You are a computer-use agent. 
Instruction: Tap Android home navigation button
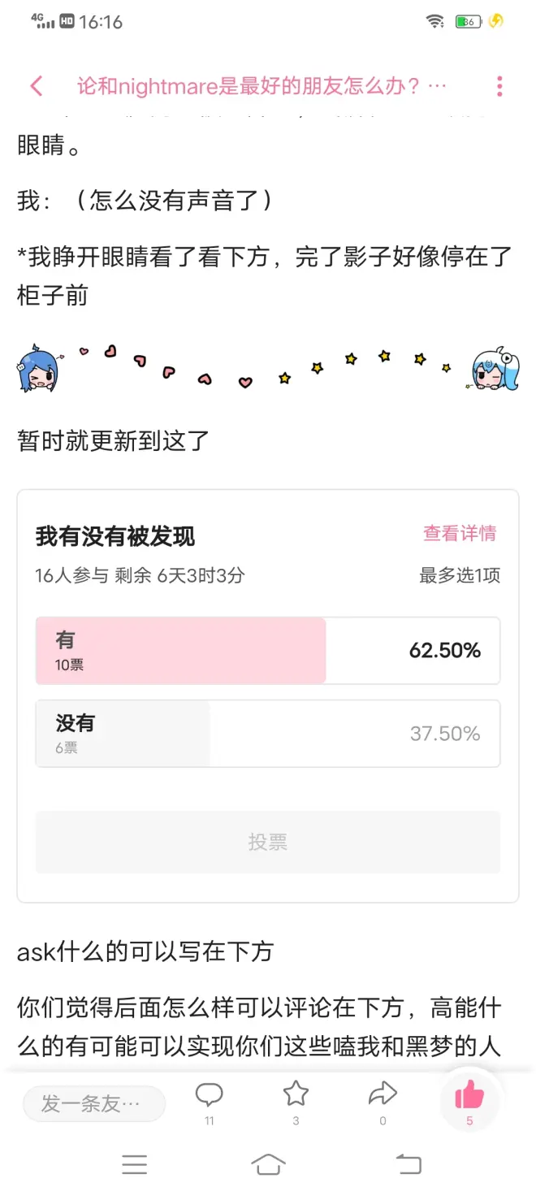point(268,1164)
